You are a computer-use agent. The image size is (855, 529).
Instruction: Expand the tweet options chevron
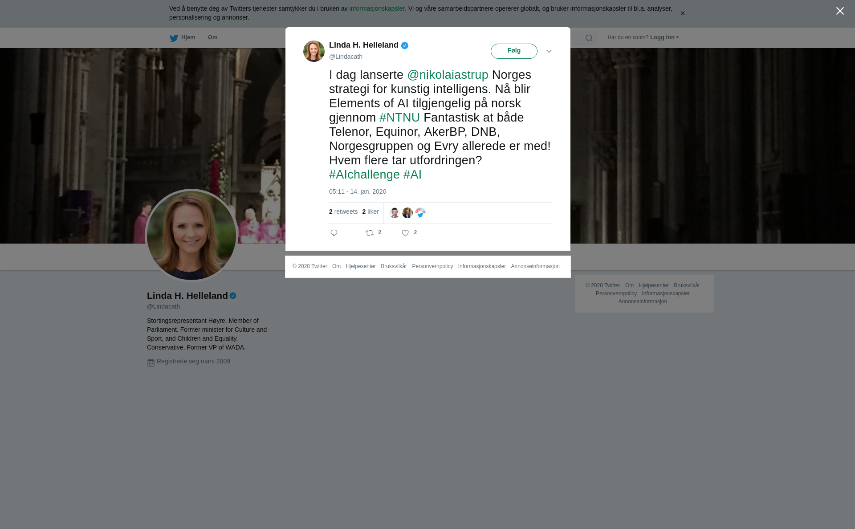549,51
